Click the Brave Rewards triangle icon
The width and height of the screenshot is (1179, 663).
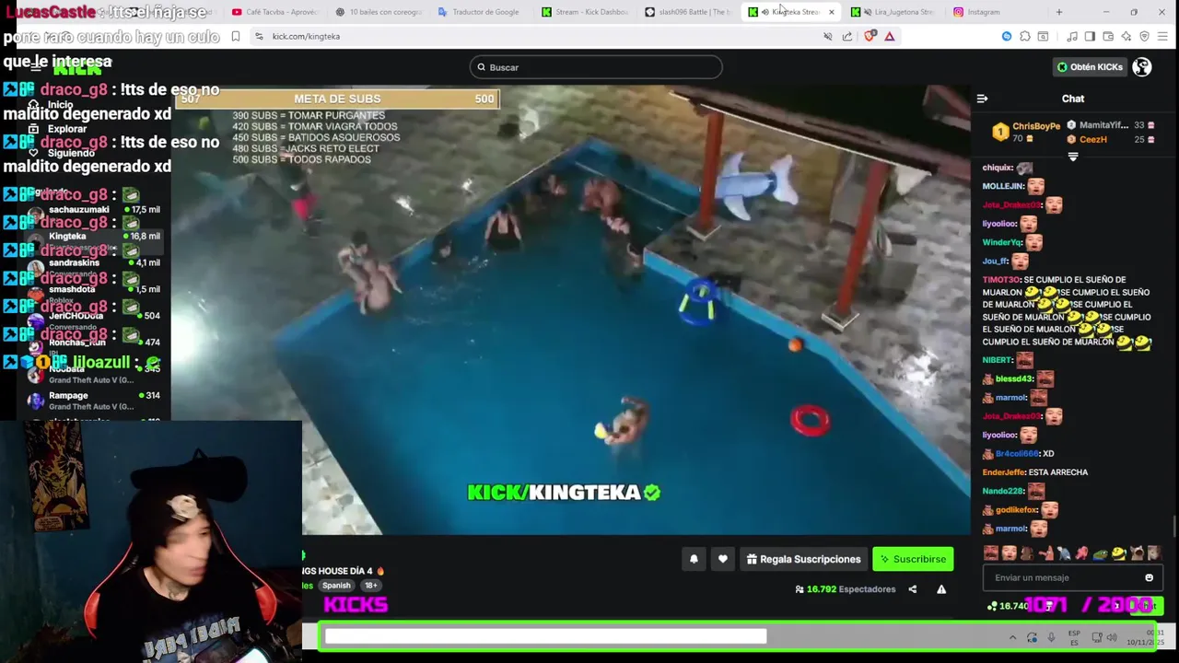pos(890,36)
